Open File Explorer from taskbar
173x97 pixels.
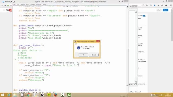[15, 95]
